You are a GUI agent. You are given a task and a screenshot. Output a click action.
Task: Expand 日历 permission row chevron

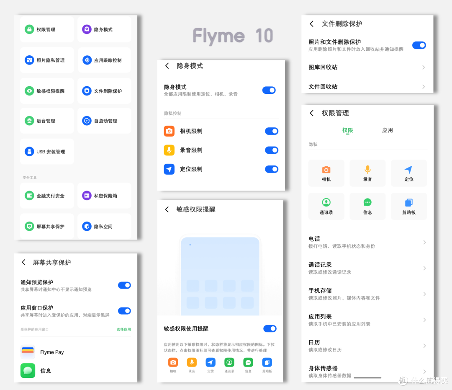click(x=424, y=346)
